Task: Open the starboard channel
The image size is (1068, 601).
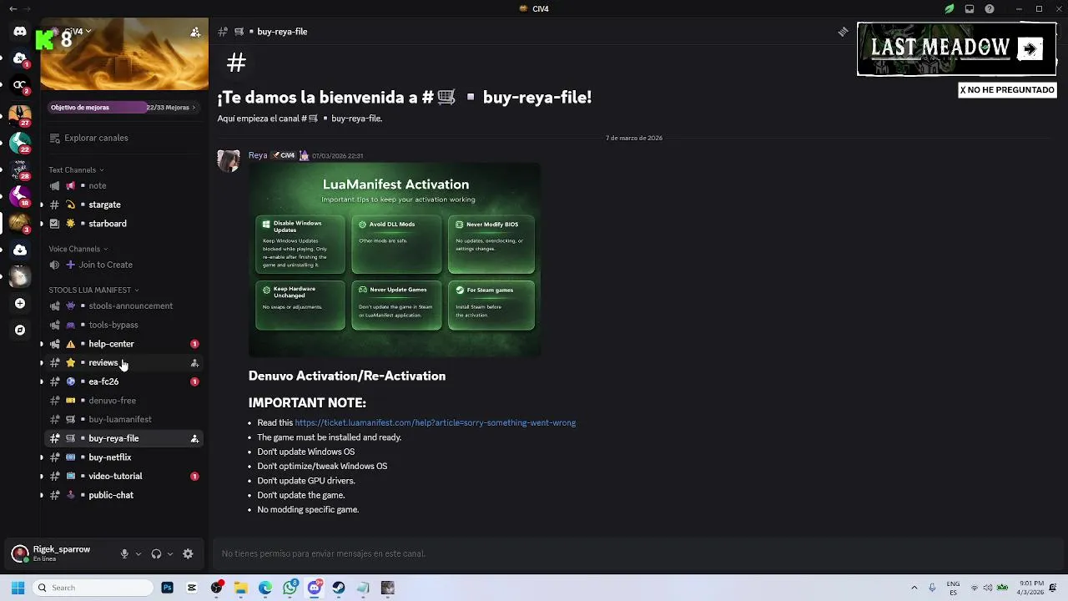Action: pyautogui.click(x=122, y=224)
